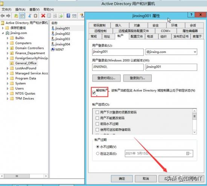Click the 登录到(T)... button
The image size is (207, 186).
(x=137, y=78)
